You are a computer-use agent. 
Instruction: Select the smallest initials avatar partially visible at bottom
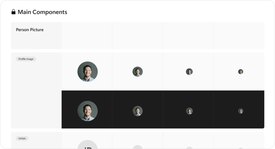pyautogui.click(x=241, y=148)
